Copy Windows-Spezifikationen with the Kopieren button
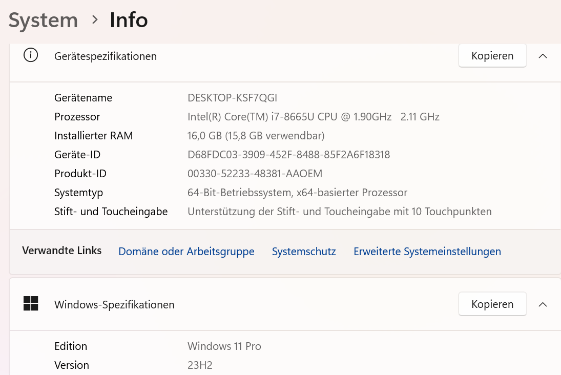Image resolution: width=561 pixels, height=375 pixels. click(492, 304)
